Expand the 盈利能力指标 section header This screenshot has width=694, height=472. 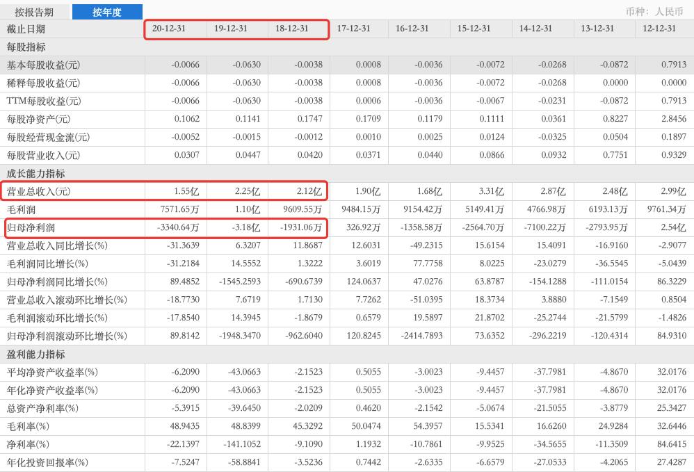tap(35, 354)
